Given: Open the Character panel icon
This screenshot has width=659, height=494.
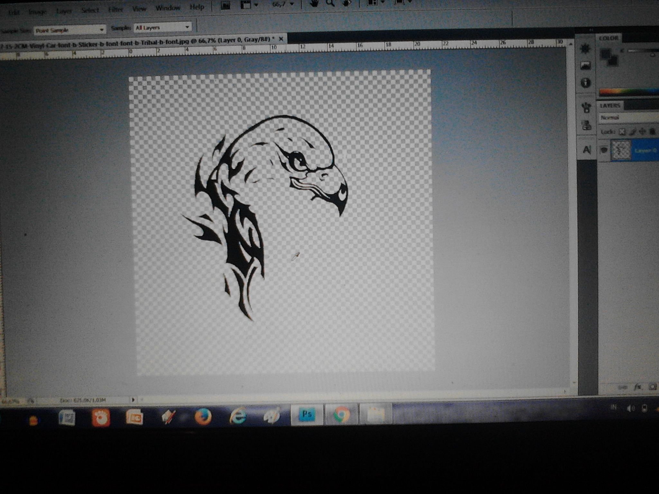Looking at the screenshot, I should click(587, 150).
